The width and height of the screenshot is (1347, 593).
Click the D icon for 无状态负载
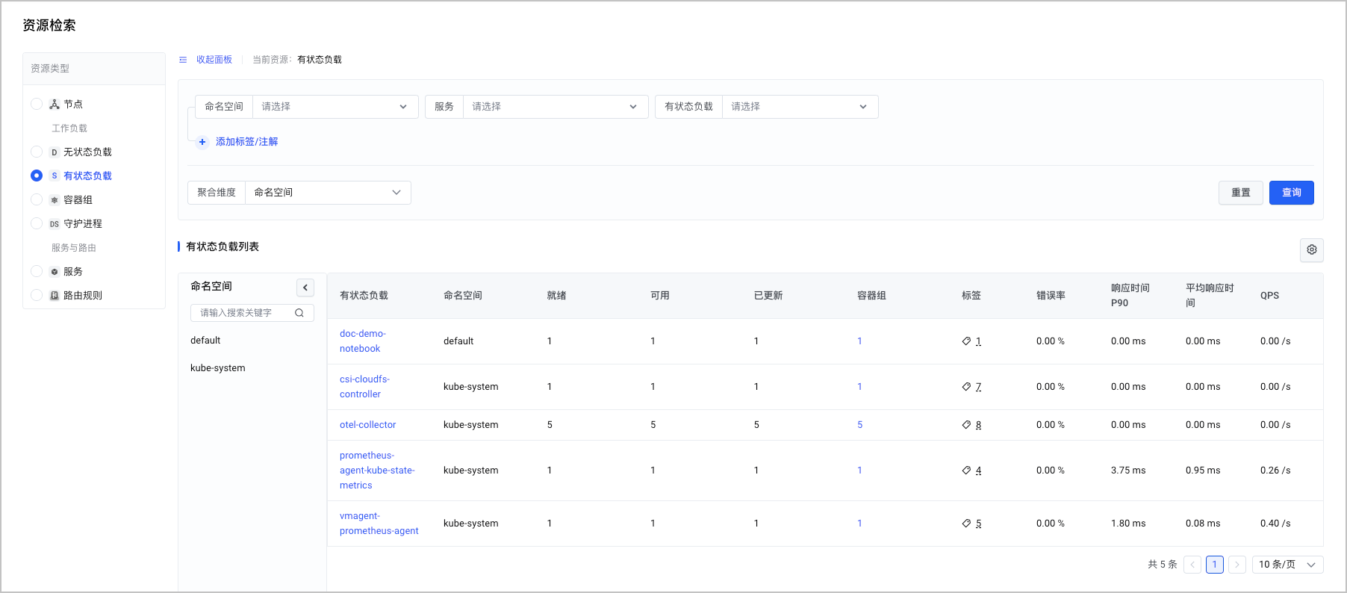55,152
